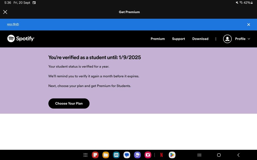Tap the muted sound status icon

(x=237, y=3)
